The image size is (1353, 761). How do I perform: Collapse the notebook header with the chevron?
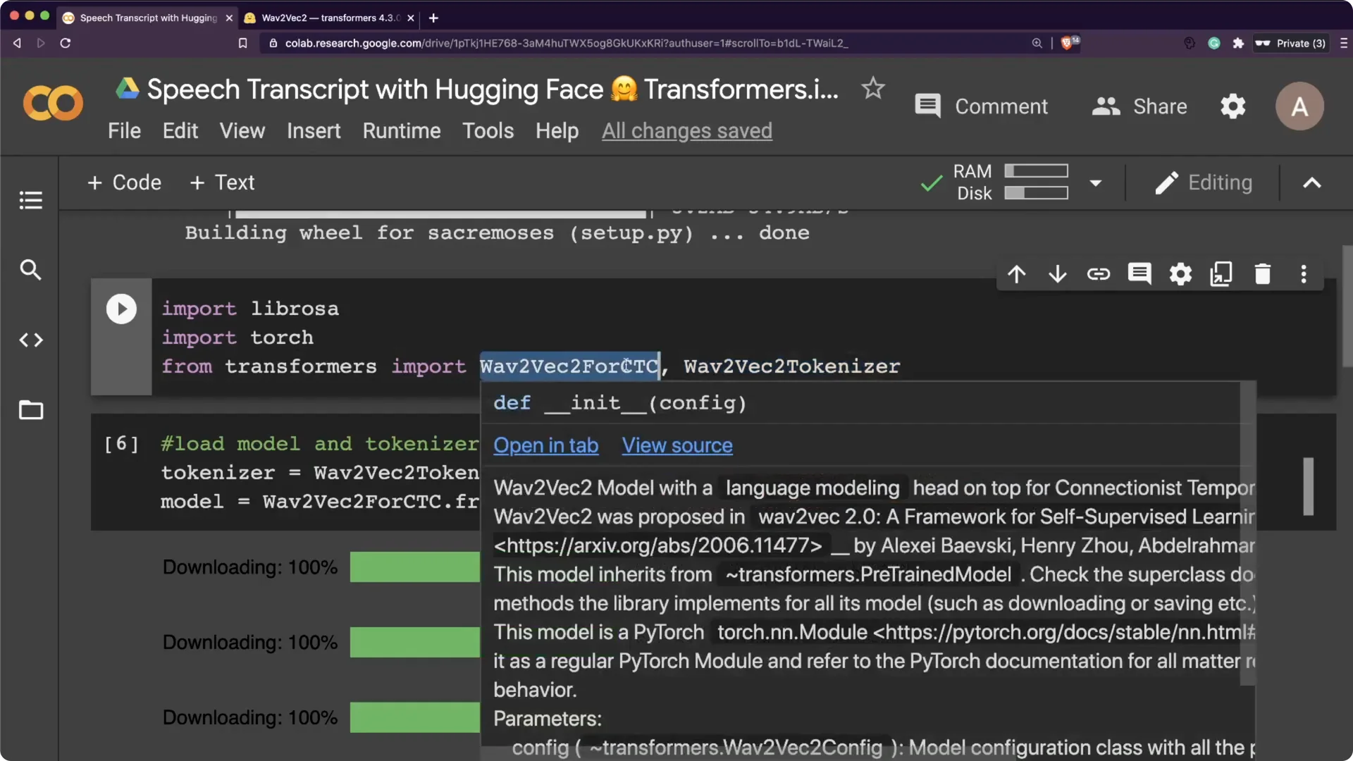[x=1311, y=182]
